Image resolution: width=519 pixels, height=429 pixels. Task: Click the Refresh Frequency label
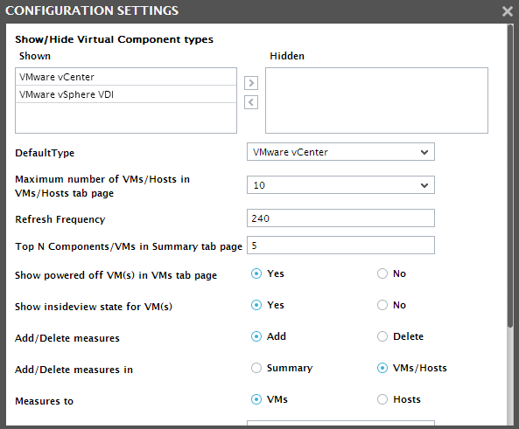[x=60, y=219]
